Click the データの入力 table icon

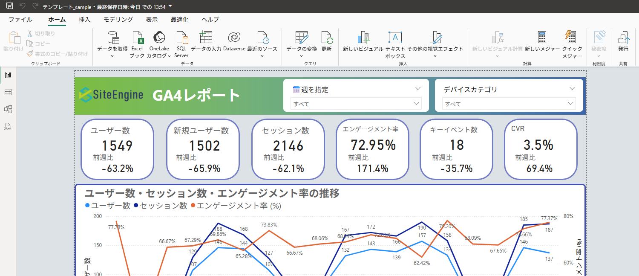[206, 38]
